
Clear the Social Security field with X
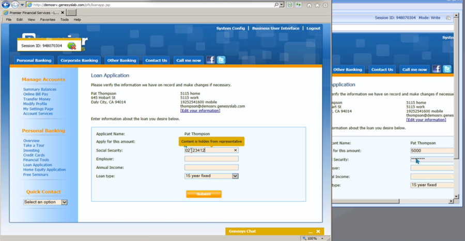tap(236, 150)
